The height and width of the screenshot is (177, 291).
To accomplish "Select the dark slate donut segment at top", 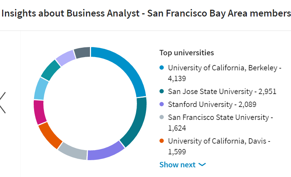I will pos(82,53).
